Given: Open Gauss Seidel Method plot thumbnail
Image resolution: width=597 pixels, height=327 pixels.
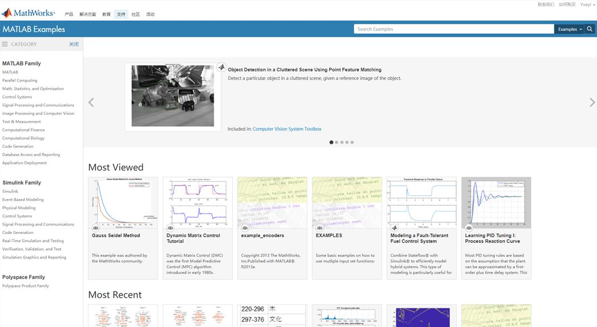Looking at the screenshot, I should pos(123,203).
